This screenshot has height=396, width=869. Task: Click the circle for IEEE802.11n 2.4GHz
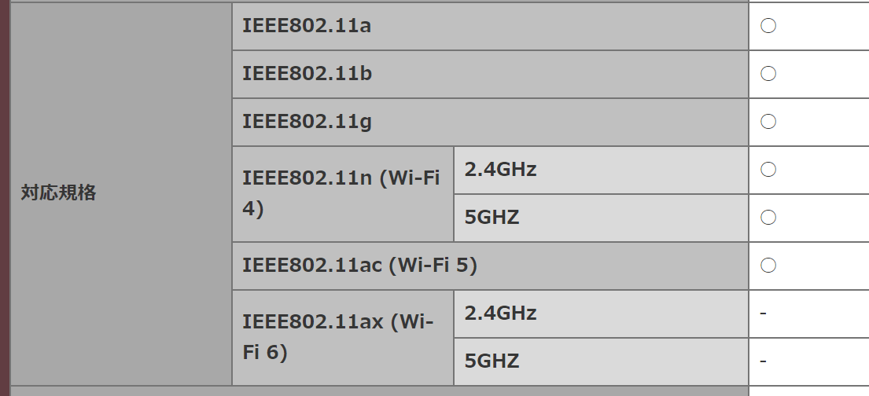click(768, 169)
